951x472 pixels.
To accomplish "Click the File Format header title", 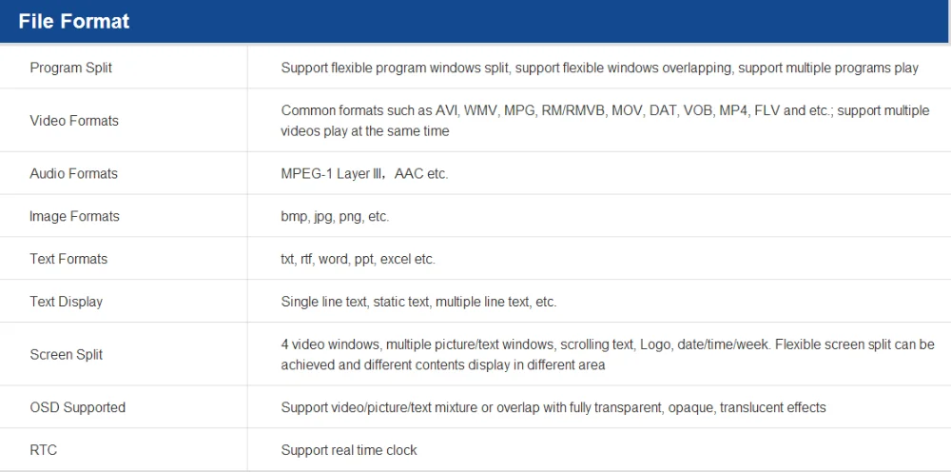I will click(74, 21).
